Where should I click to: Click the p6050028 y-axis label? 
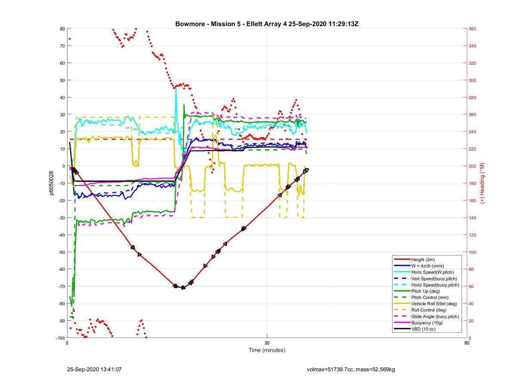[x=52, y=183]
